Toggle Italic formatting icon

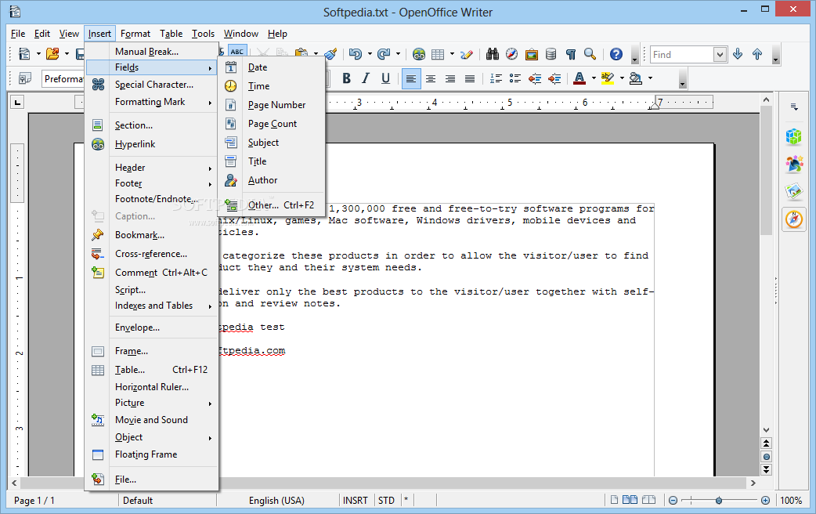pos(366,78)
